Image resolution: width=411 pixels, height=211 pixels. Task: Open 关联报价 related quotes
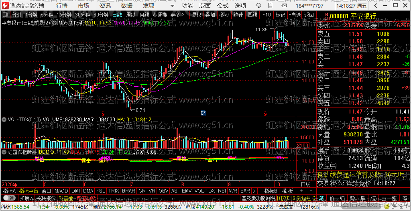pos(46,198)
